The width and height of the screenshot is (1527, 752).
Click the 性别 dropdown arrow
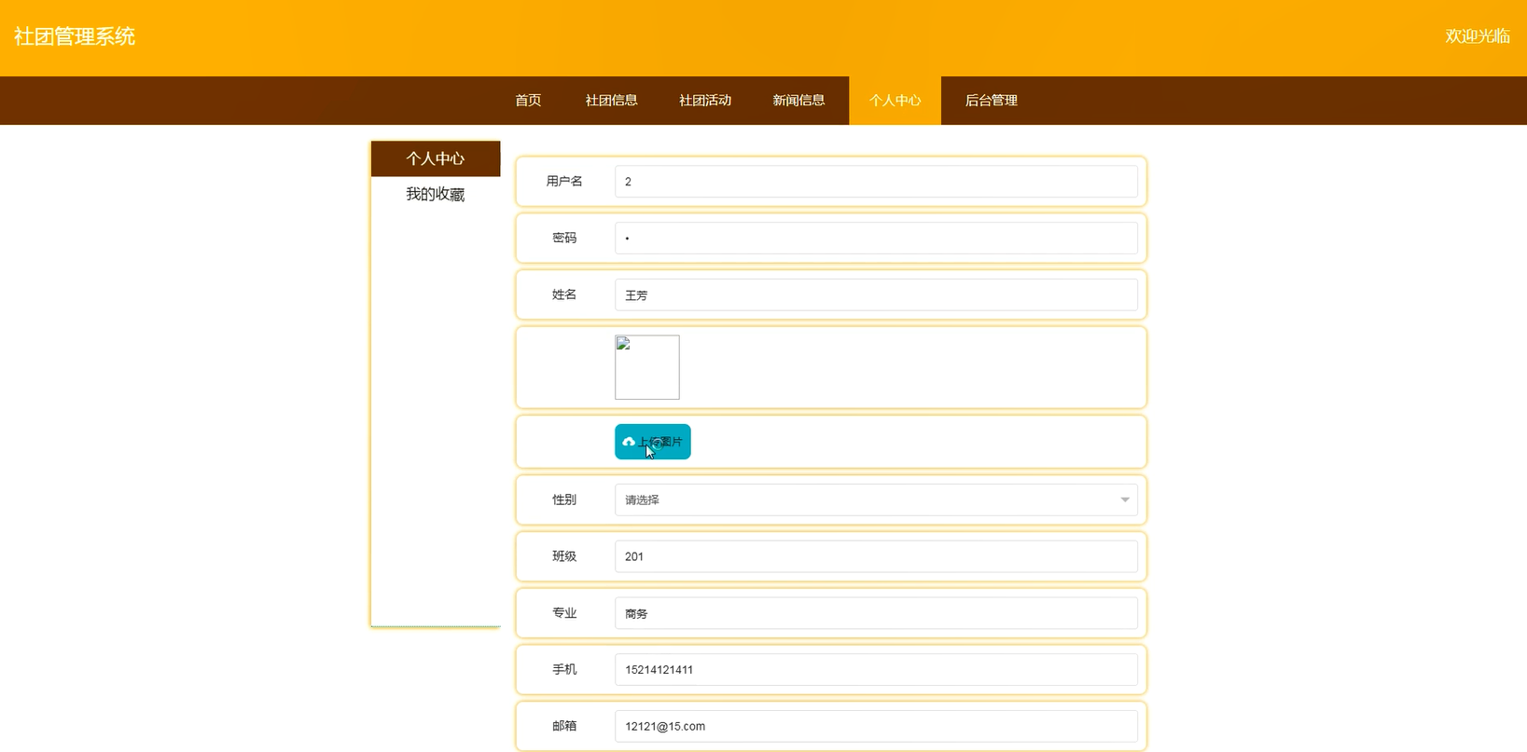[1124, 499]
